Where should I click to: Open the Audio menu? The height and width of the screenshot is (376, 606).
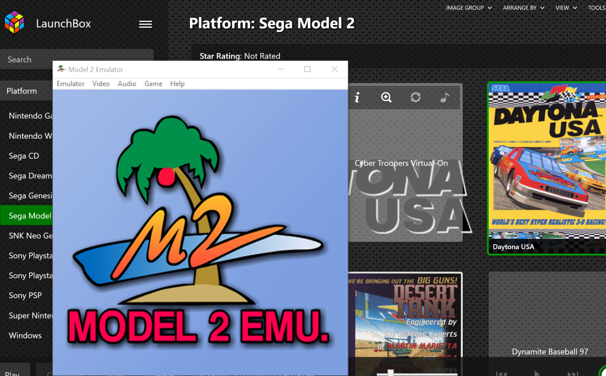click(127, 84)
